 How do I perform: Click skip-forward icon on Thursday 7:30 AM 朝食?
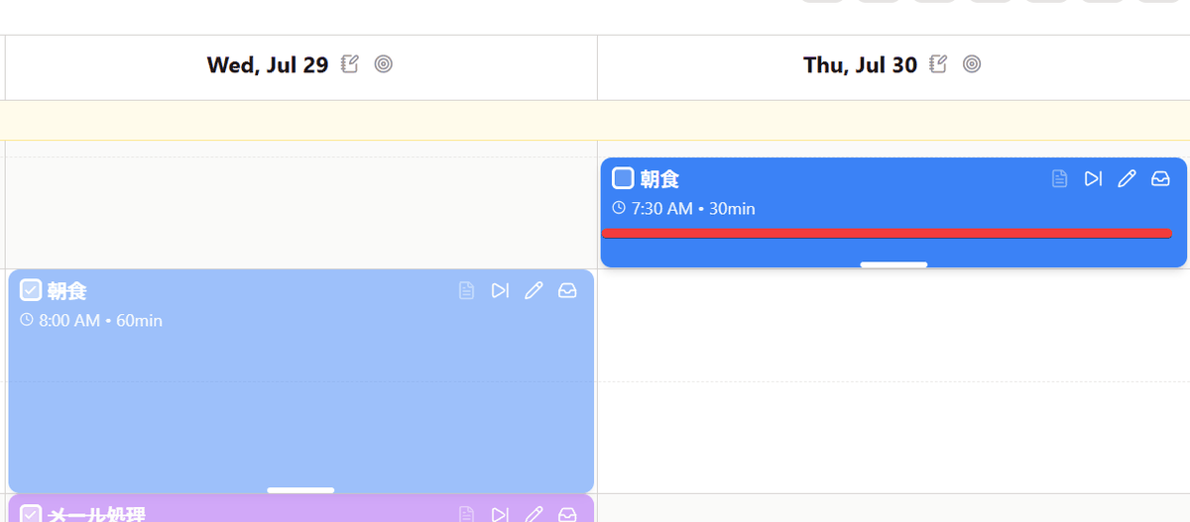click(x=1093, y=178)
